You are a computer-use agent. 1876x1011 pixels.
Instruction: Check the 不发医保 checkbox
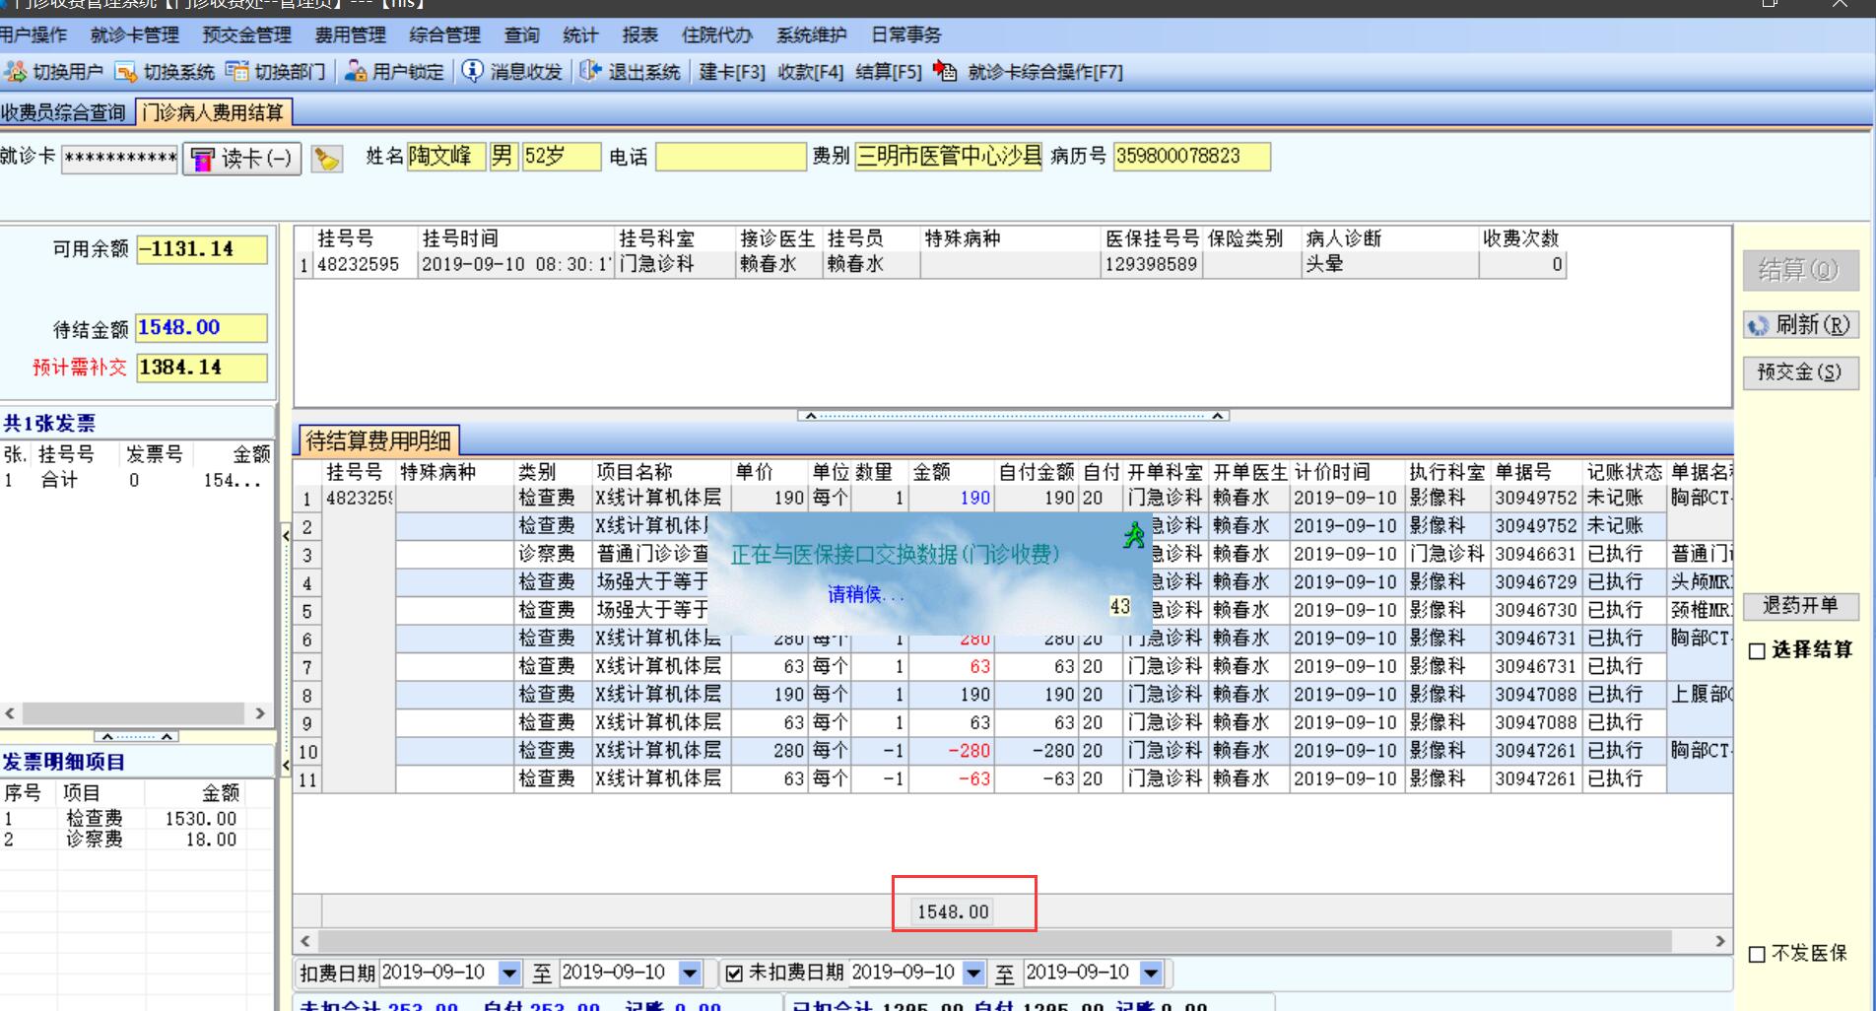point(1757,954)
